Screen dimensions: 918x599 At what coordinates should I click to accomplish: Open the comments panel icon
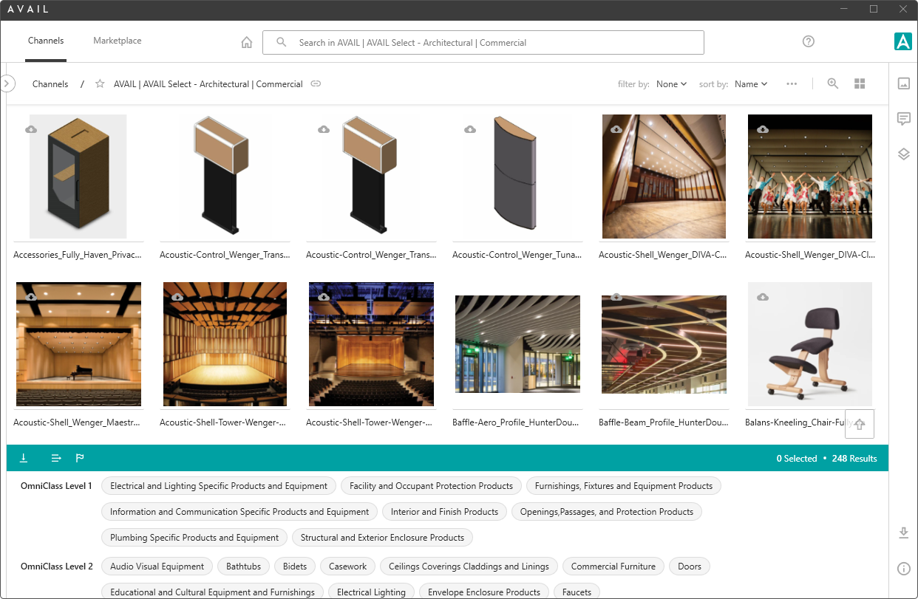903,119
